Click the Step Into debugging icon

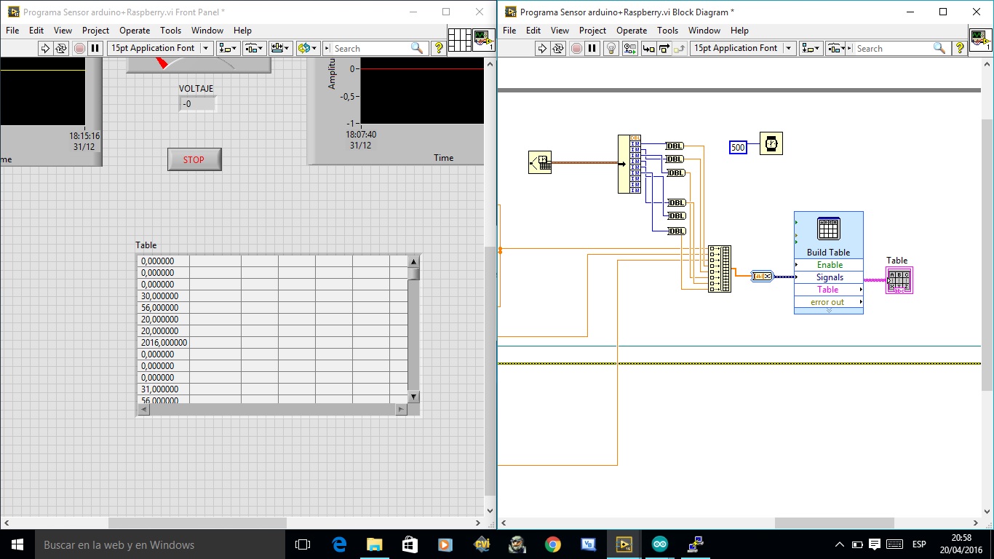[648, 48]
